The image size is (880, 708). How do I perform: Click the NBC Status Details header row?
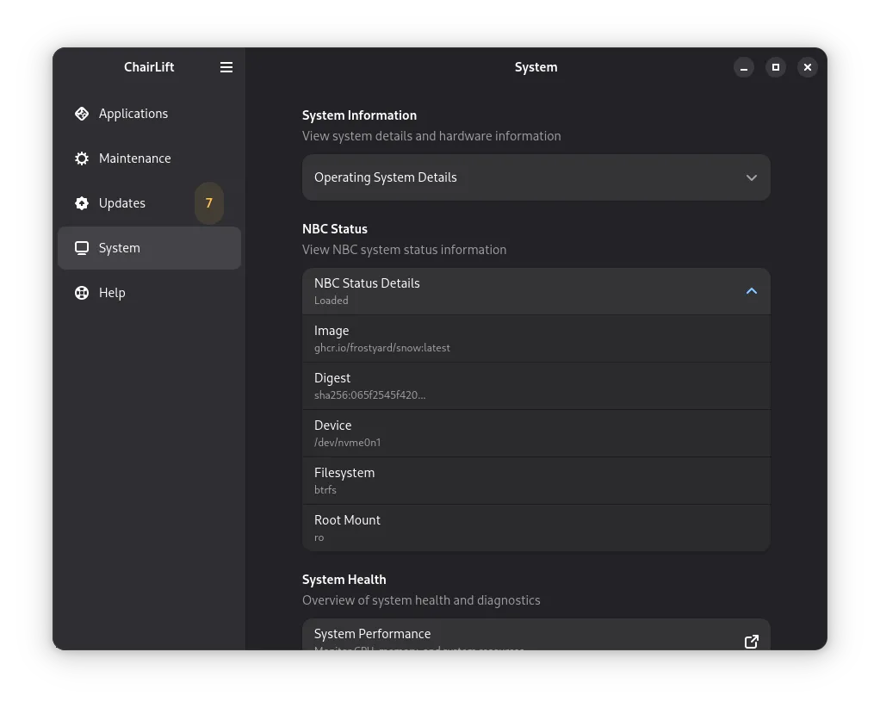[536, 291]
